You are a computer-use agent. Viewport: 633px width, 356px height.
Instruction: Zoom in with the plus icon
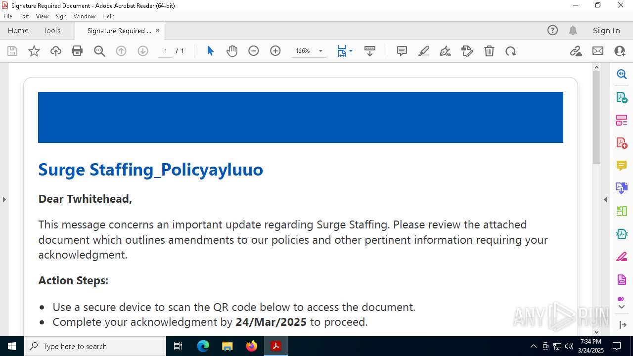pos(275,51)
